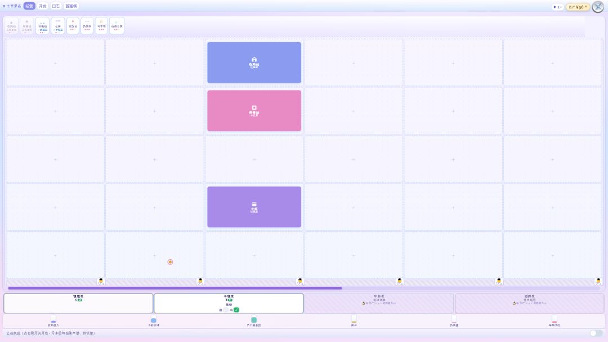608x342 pixels.
Task: Open the round avatar icon in header
Action: pyautogui.click(x=598, y=7)
